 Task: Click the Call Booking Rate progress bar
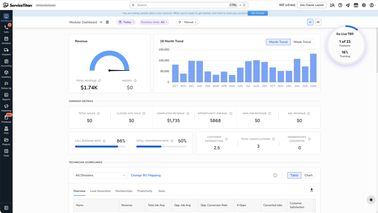[100, 146]
